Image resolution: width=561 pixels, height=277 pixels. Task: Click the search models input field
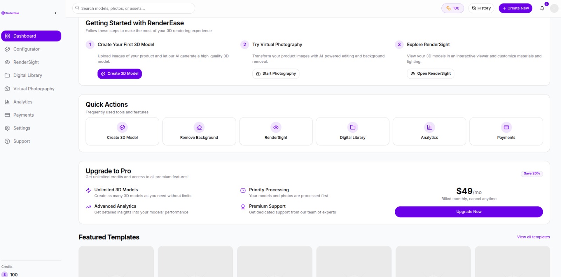point(134,8)
